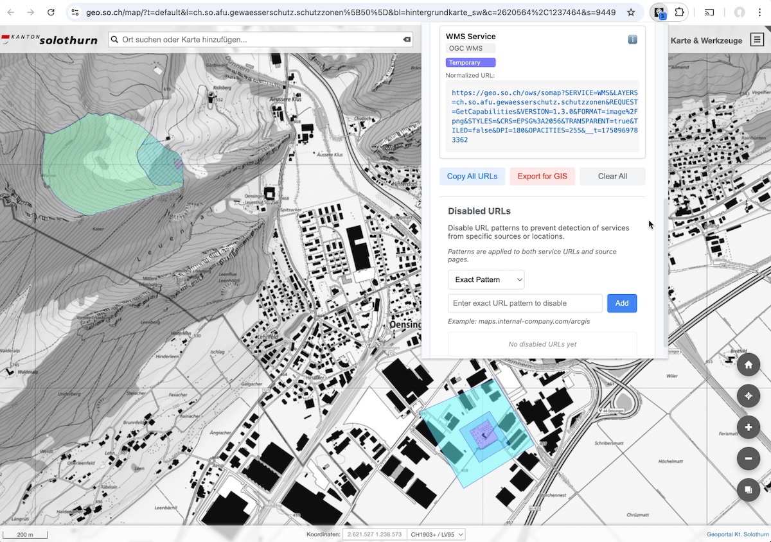Zoom out with the minus button

(749, 459)
